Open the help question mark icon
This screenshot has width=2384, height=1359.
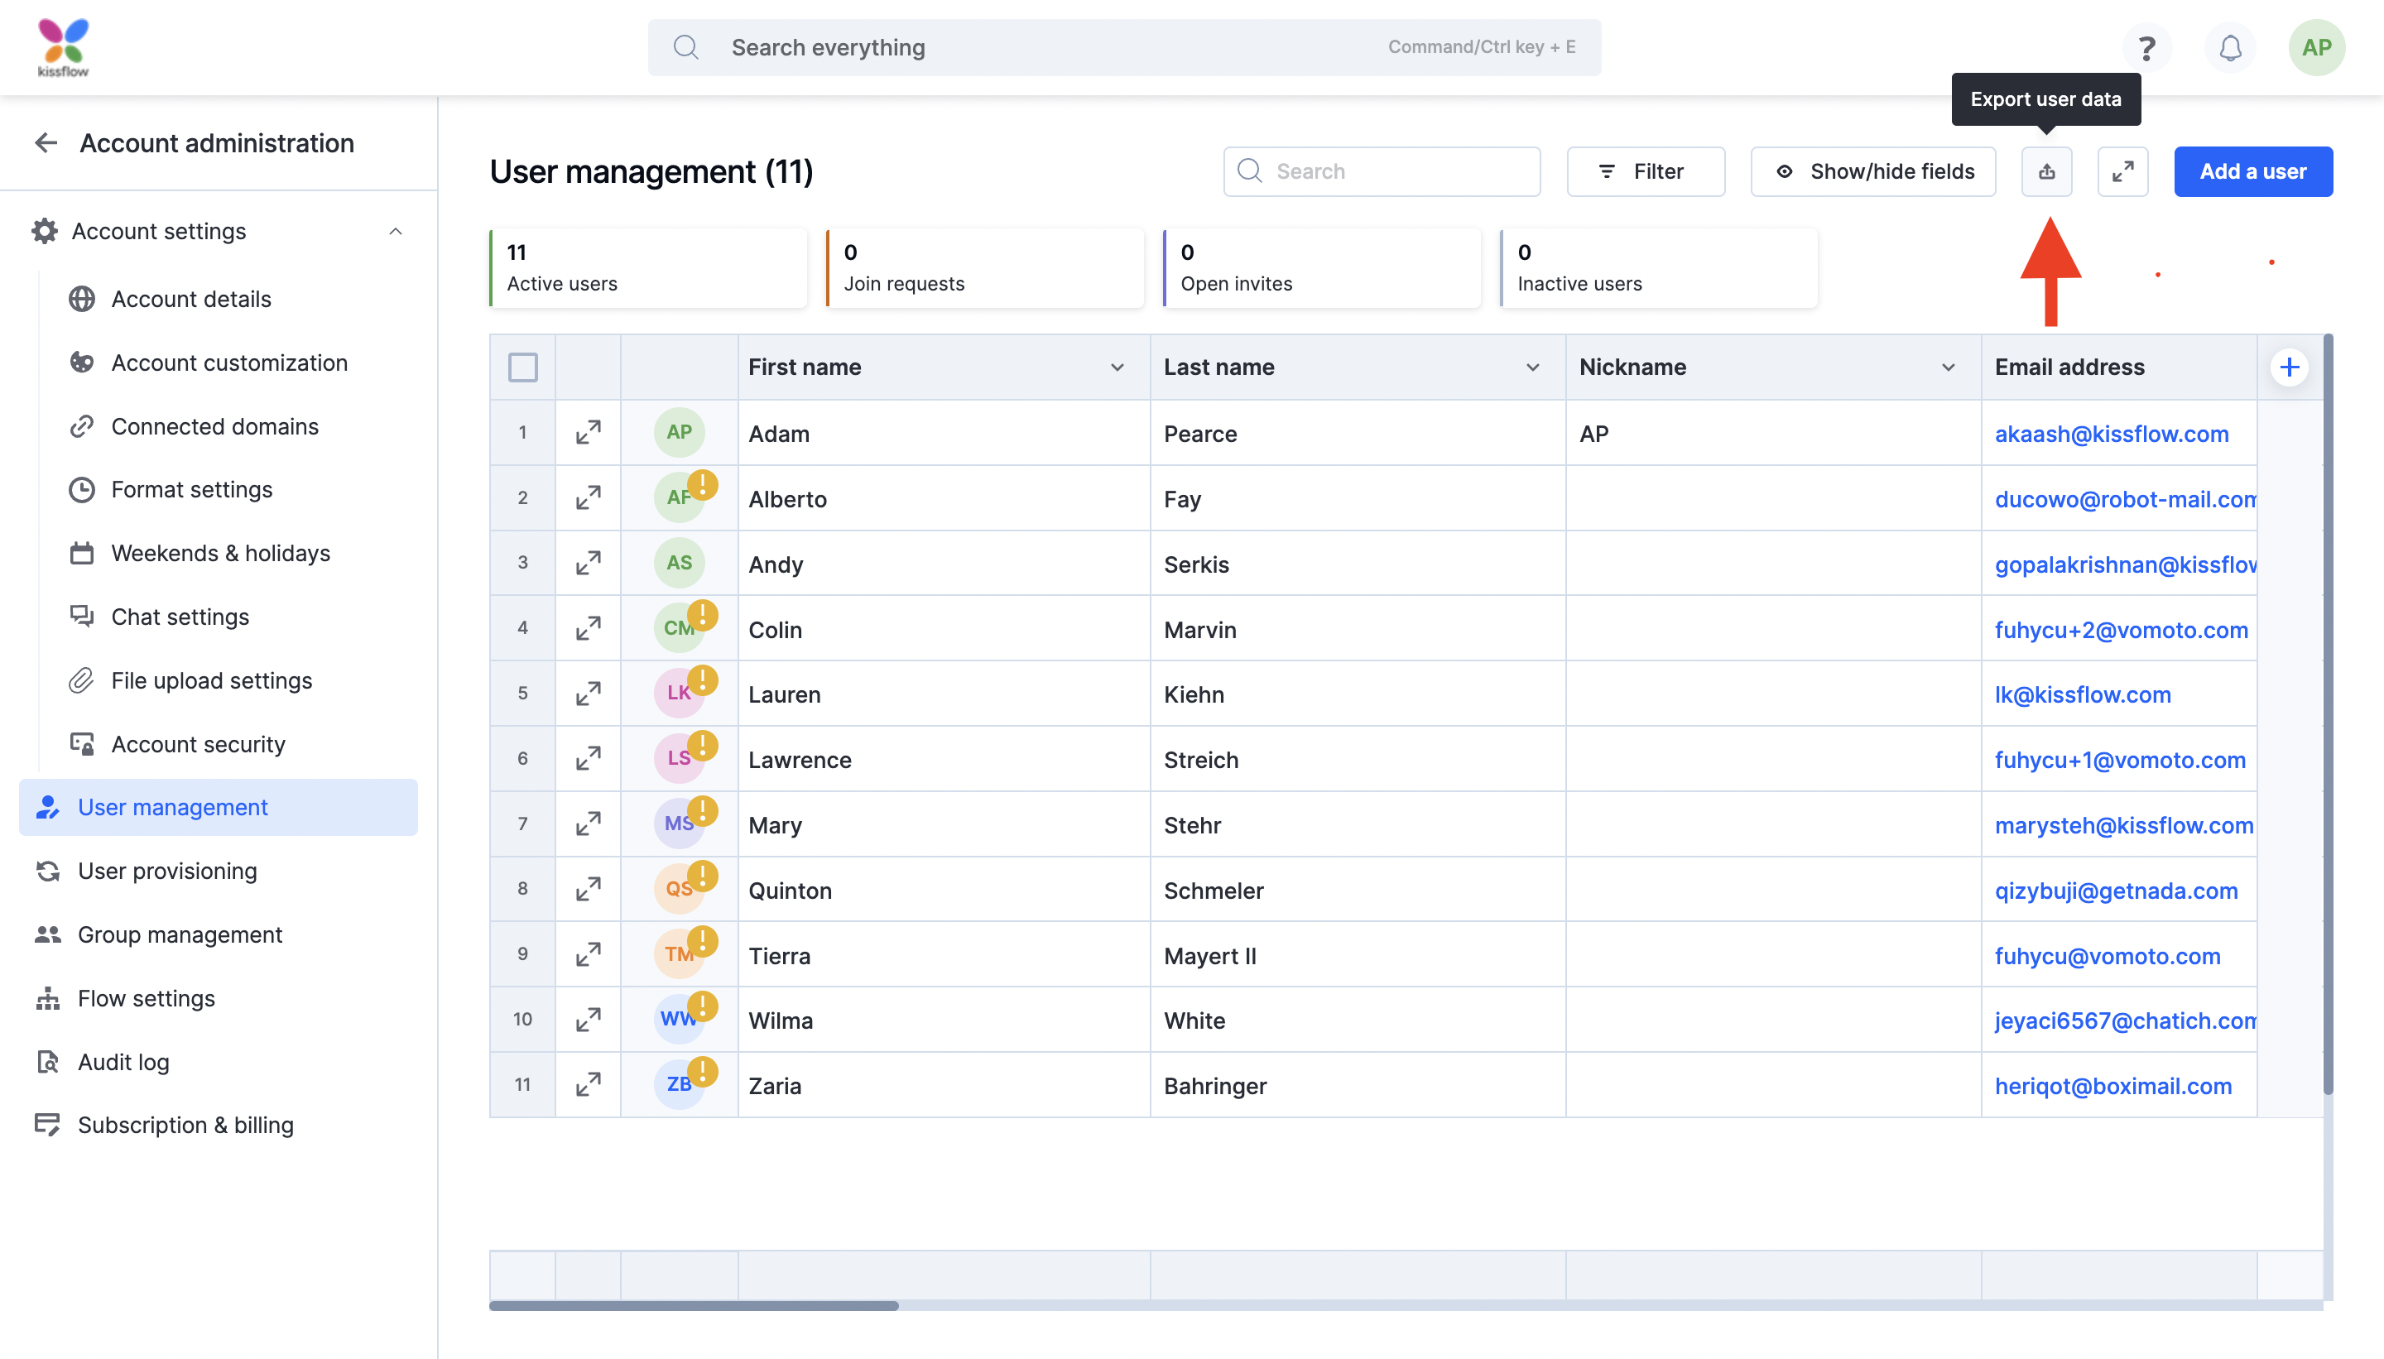2146,48
